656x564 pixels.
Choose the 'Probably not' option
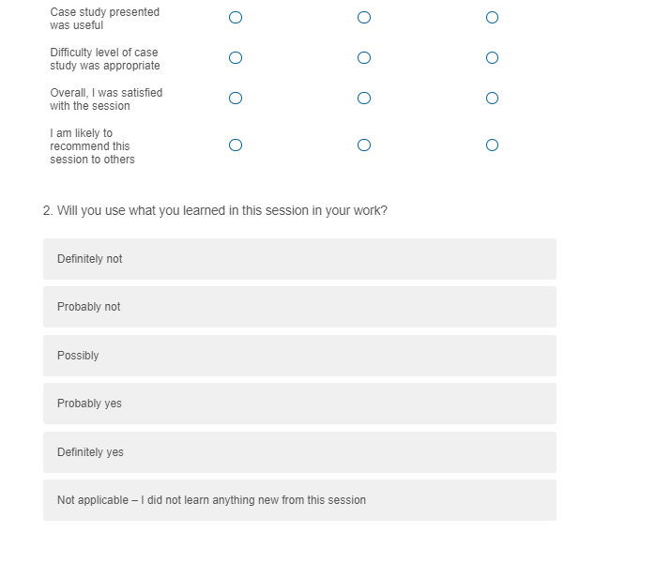point(299,307)
